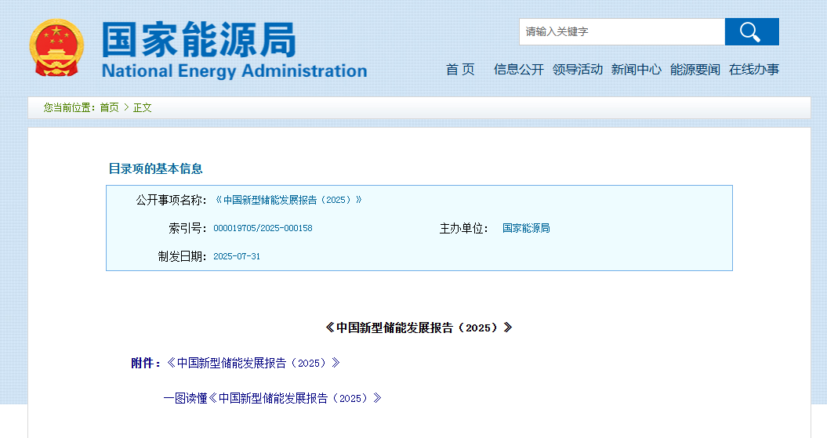Viewport: 827px width, 438px height.
Task: Click the national emblem logo
Action: pyautogui.click(x=56, y=48)
